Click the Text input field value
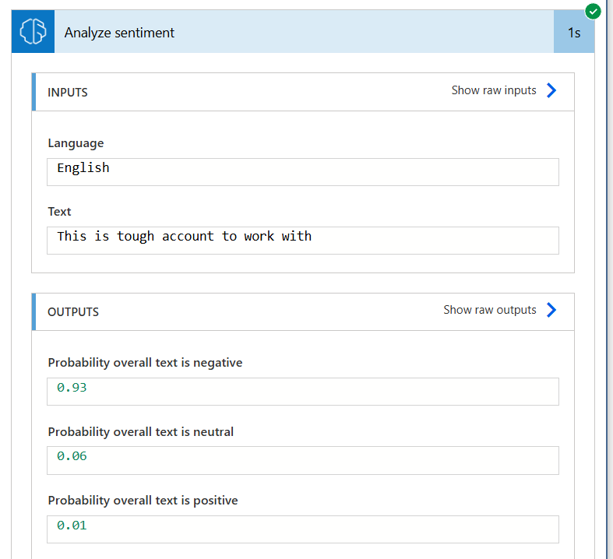The height and width of the screenshot is (559, 613). 302,241
